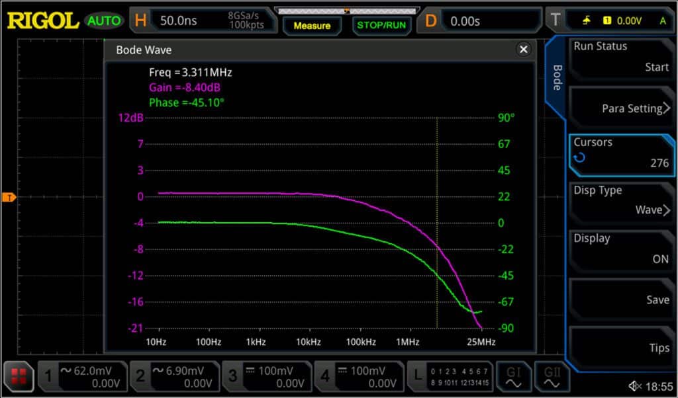This screenshot has width=678, height=398.
Task: Select the GII waveform generator icon
Action: 552,377
